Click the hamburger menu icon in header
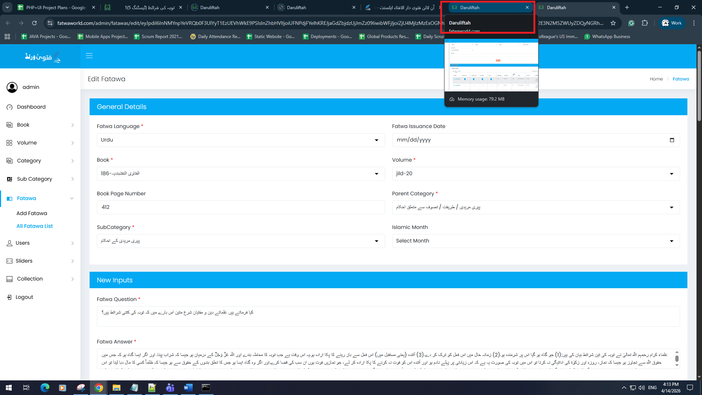Screen dimensions: 702x395 [89, 56]
